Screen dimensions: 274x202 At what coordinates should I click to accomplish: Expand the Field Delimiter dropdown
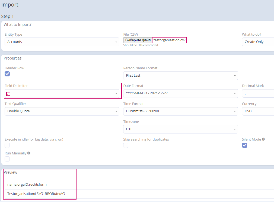62,94
